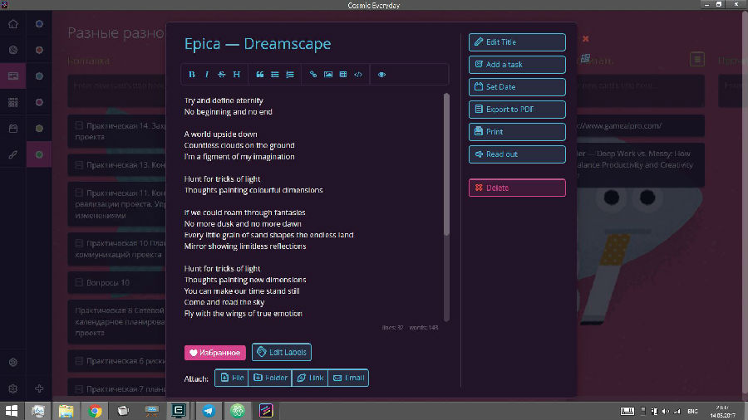Viewport: 748px width, 420px height.
Task: Open the Set Date option
Action: coord(517,87)
